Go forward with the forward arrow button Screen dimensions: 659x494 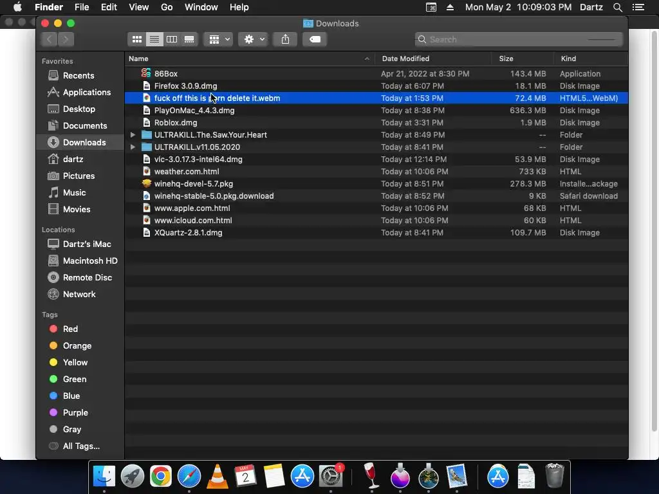[x=66, y=39]
